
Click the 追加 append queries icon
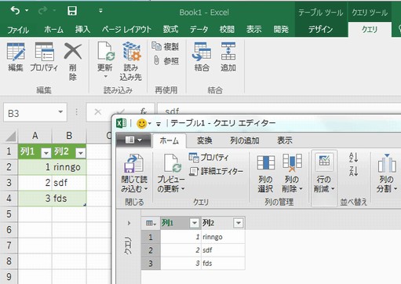228,52
